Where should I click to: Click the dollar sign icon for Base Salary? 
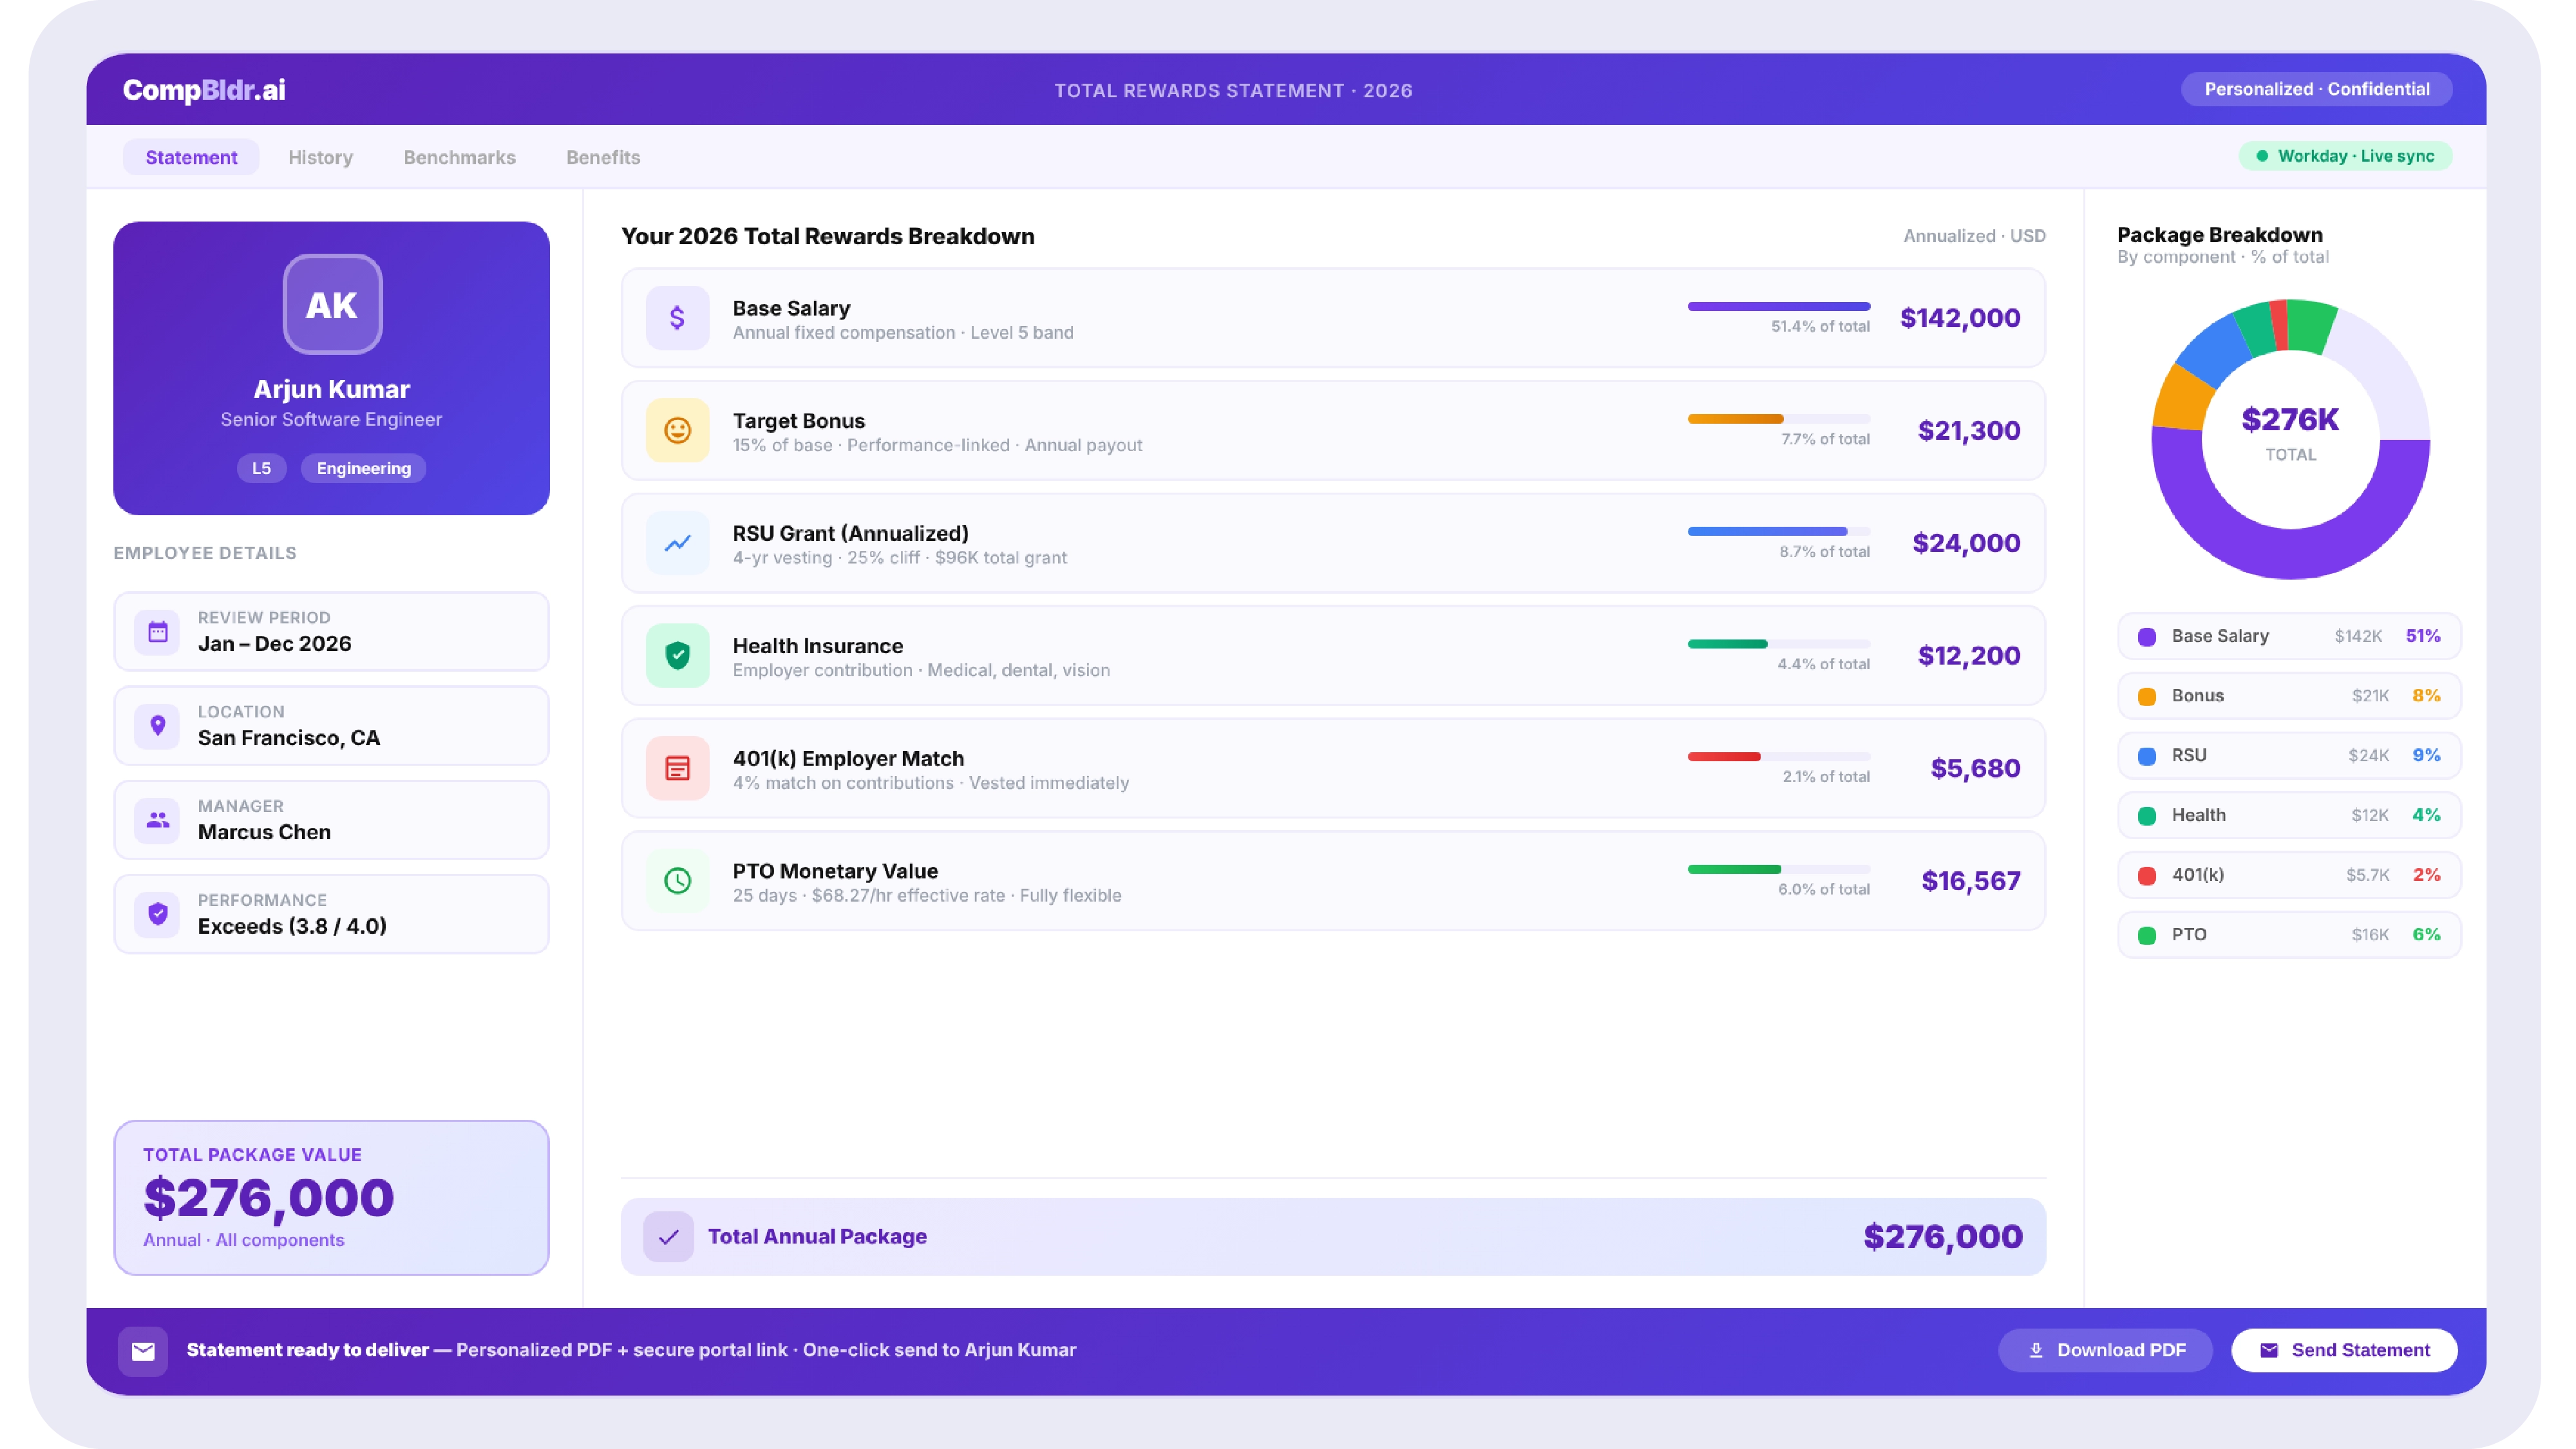tap(677, 318)
